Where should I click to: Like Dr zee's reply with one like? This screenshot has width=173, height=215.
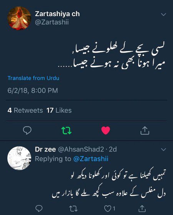(110, 209)
